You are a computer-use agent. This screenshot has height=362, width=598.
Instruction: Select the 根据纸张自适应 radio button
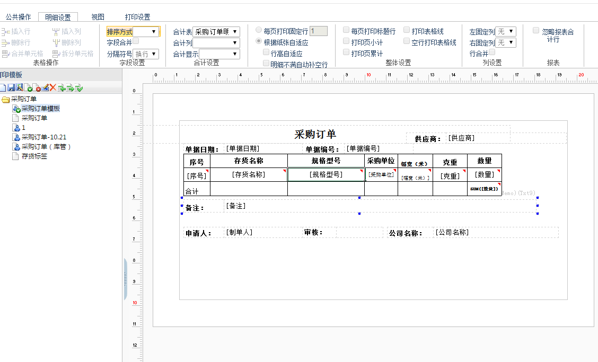click(259, 41)
